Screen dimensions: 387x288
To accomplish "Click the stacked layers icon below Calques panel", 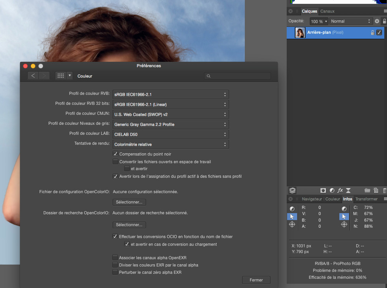I will (292, 190).
